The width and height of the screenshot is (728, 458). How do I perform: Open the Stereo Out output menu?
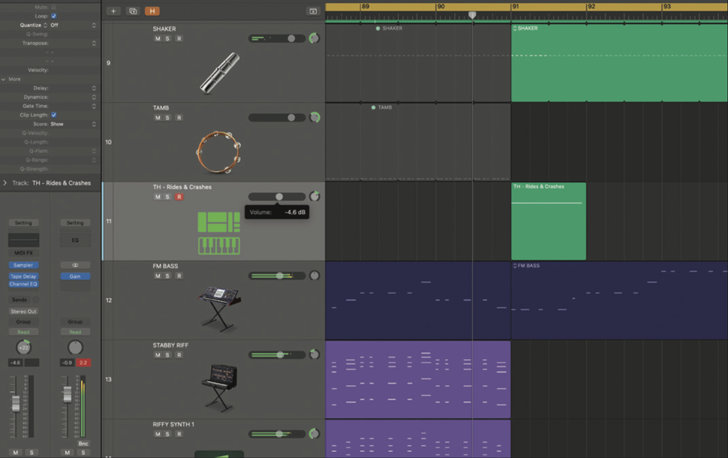(23, 311)
